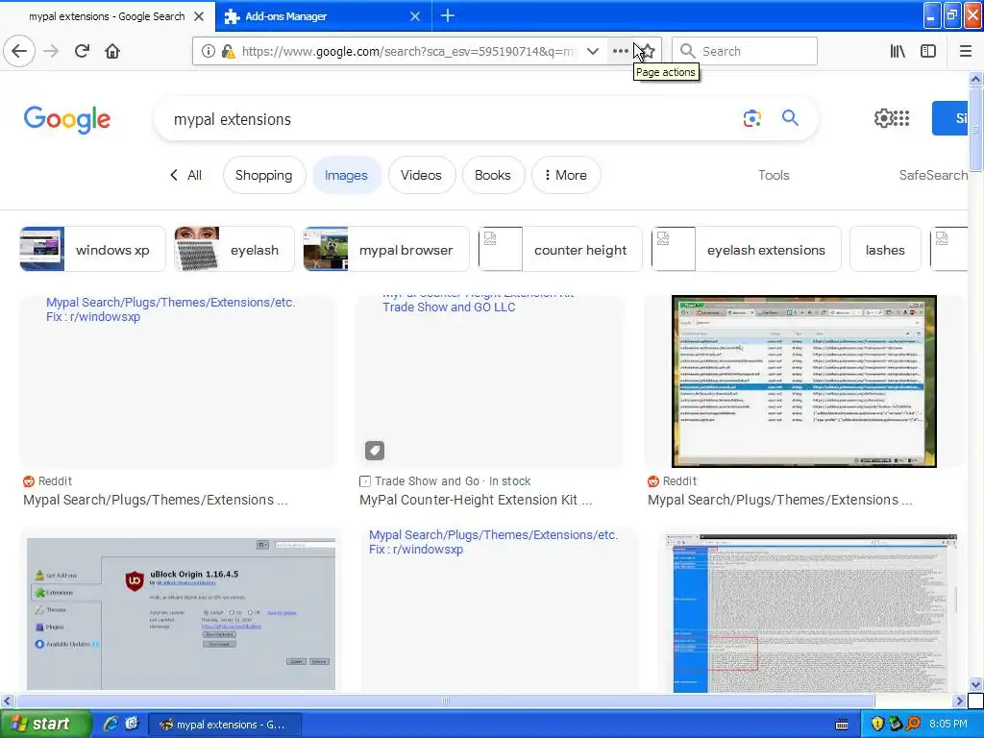This screenshot has width=984, height=738.
Task: Filter images by counter height chip
Action: pyautogui.click(x=560, y=249)
